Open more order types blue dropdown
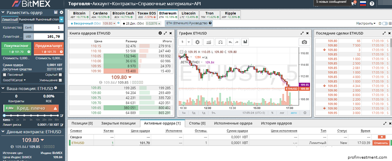The height and width of the screenshot is (161, 392). [61, 19]
